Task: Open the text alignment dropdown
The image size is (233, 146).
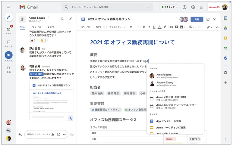Action: 191,27
